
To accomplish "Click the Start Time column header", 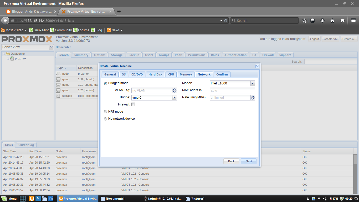I will tap(14, 151).
